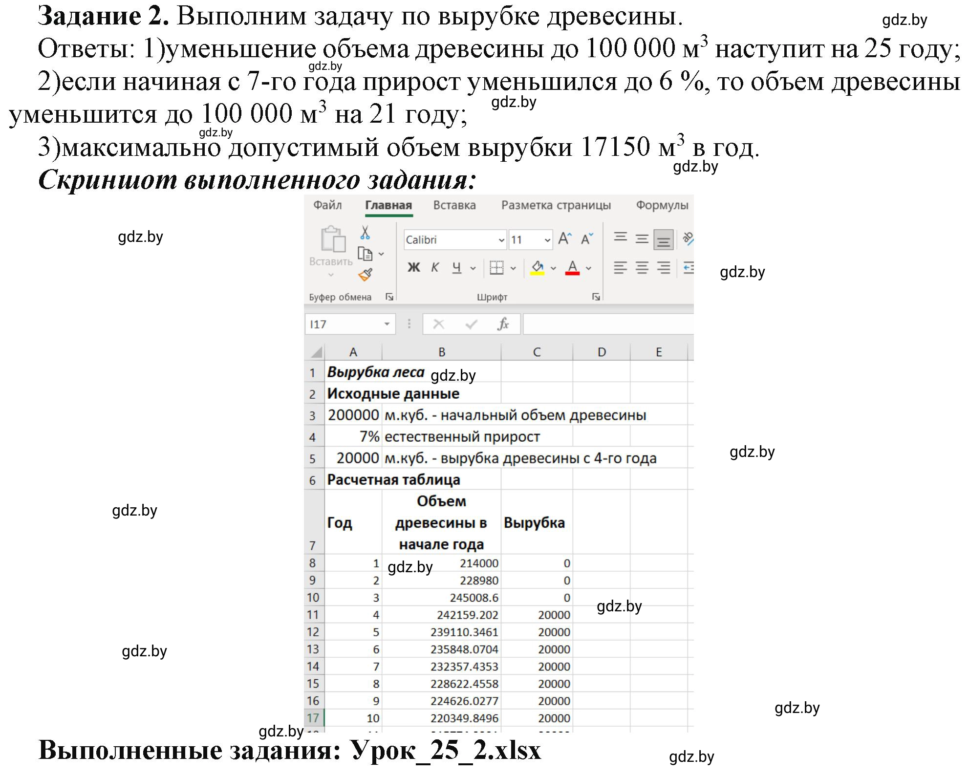Open the Clipboard group dialog launcher
969x777 pixels.
[389, 297]
